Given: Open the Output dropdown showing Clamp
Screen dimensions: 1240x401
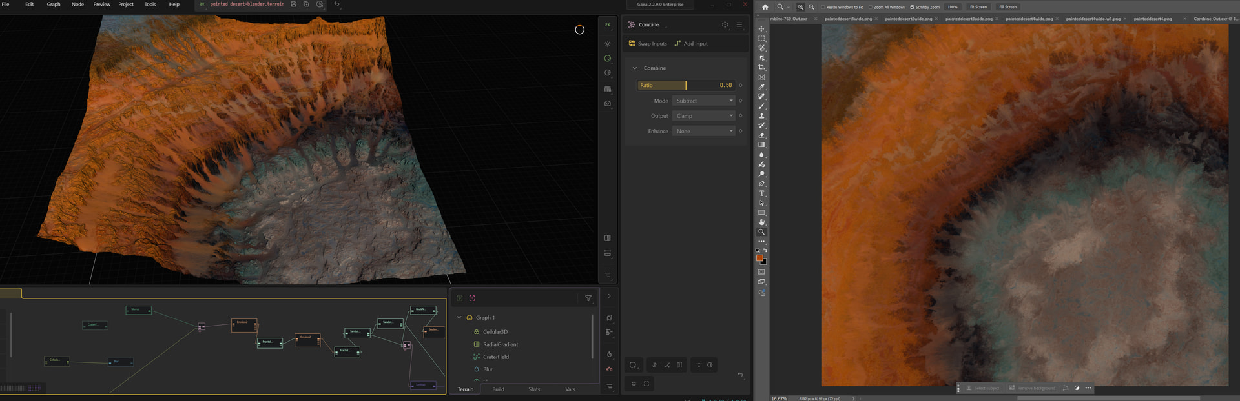Looking at the screenshot, I should click(704, 116).
